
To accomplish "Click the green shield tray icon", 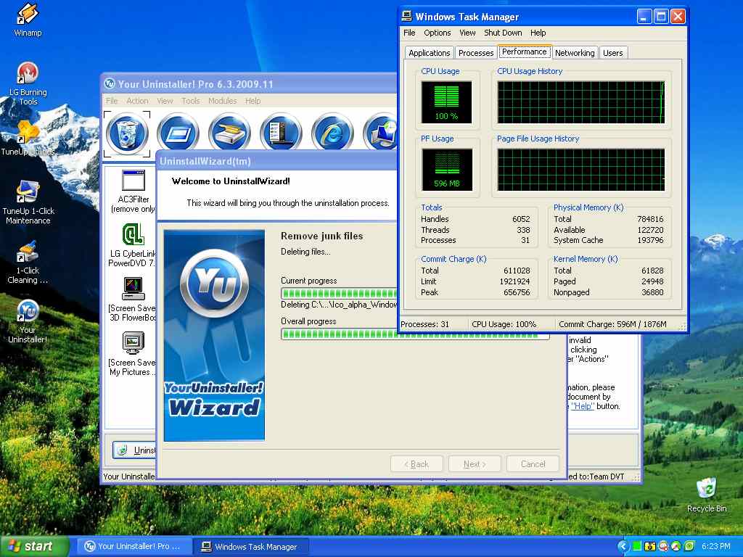I will coord(689,546).
